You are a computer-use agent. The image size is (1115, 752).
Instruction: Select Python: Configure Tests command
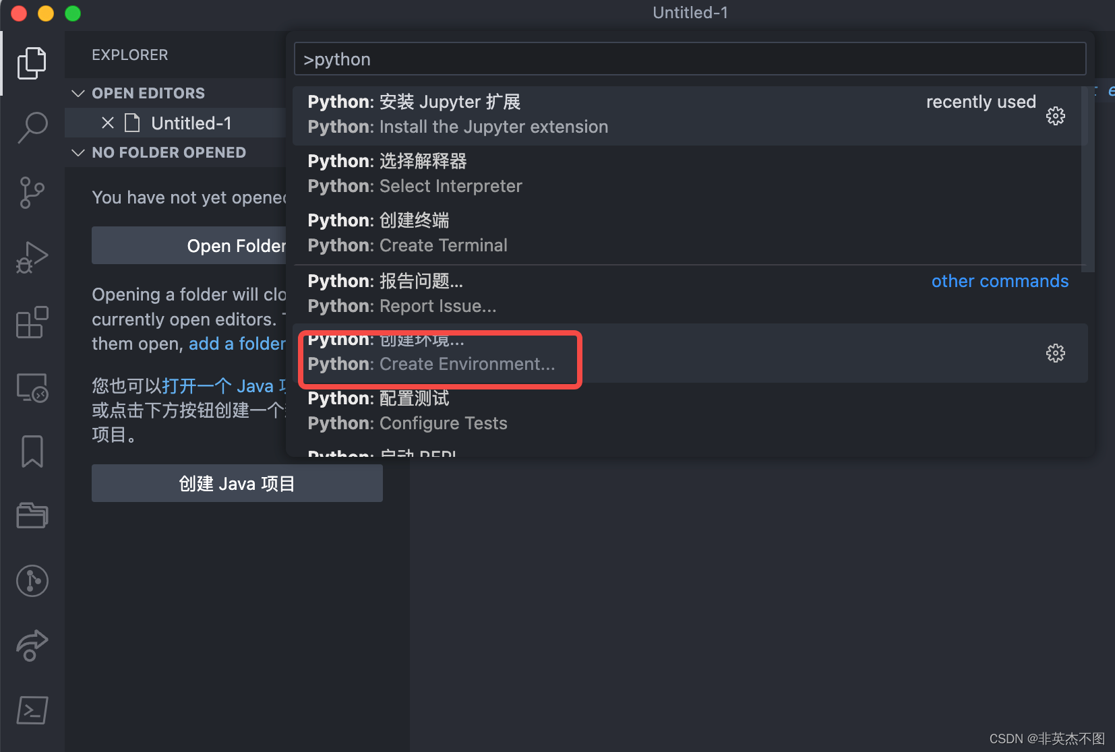click(x=690, y=412)
